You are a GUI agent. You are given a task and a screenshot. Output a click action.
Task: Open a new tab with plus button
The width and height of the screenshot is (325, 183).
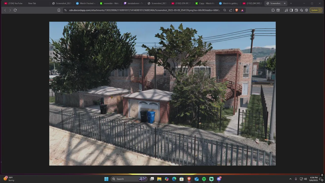291,3
